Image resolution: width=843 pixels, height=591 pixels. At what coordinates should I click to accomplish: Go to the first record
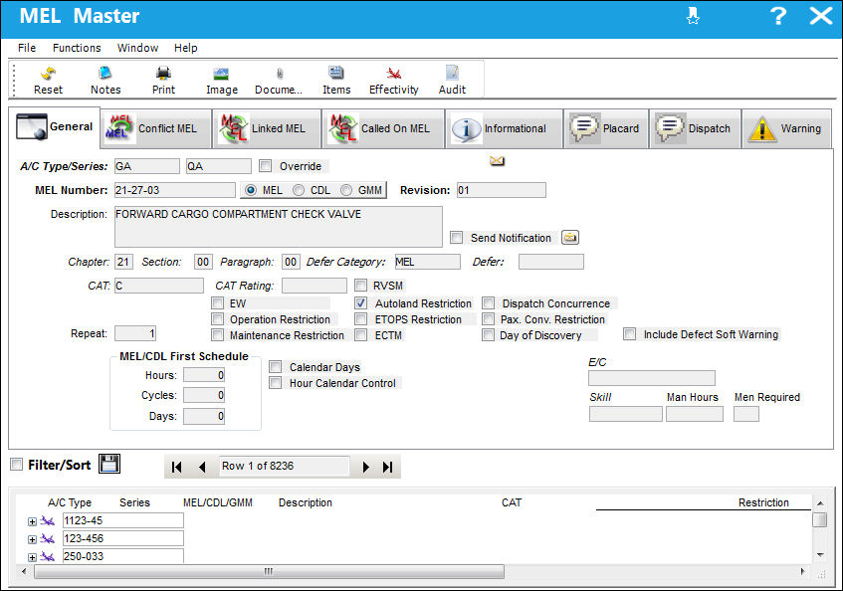click(176, 467)
